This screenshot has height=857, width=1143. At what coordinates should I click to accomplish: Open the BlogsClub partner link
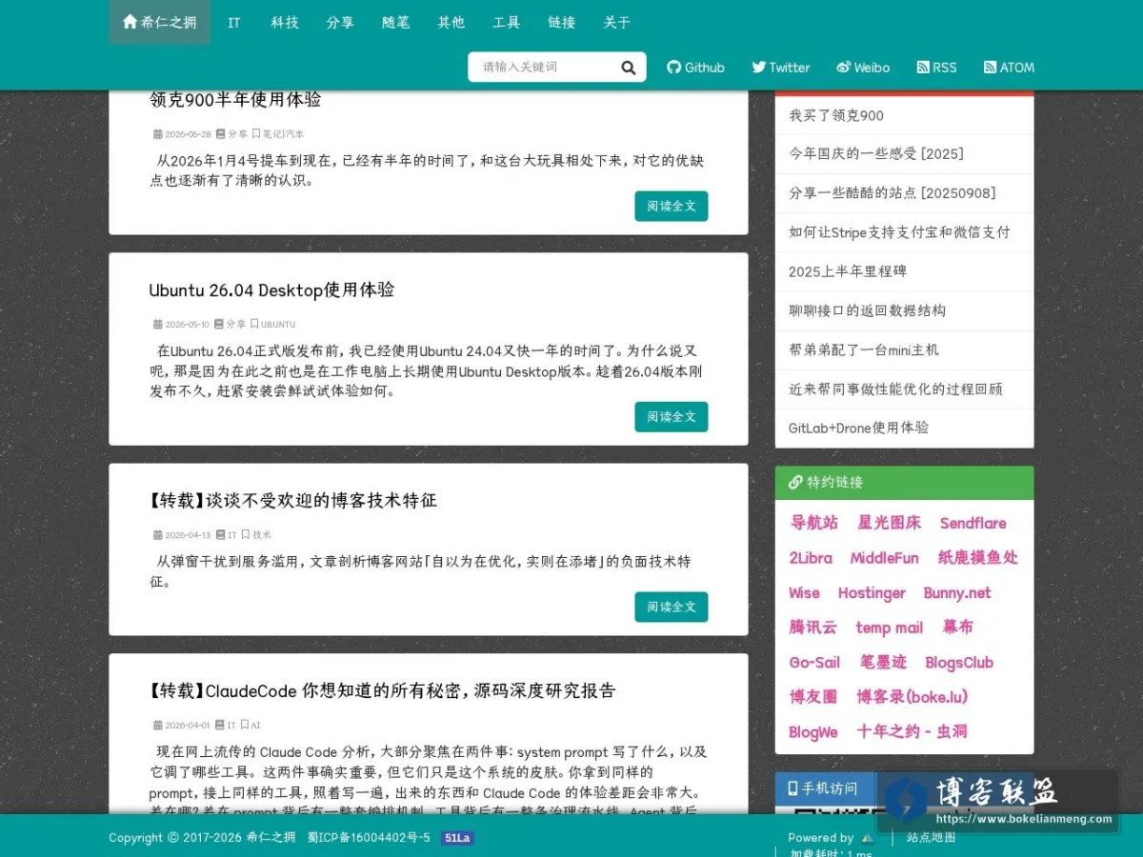(959, 663)
